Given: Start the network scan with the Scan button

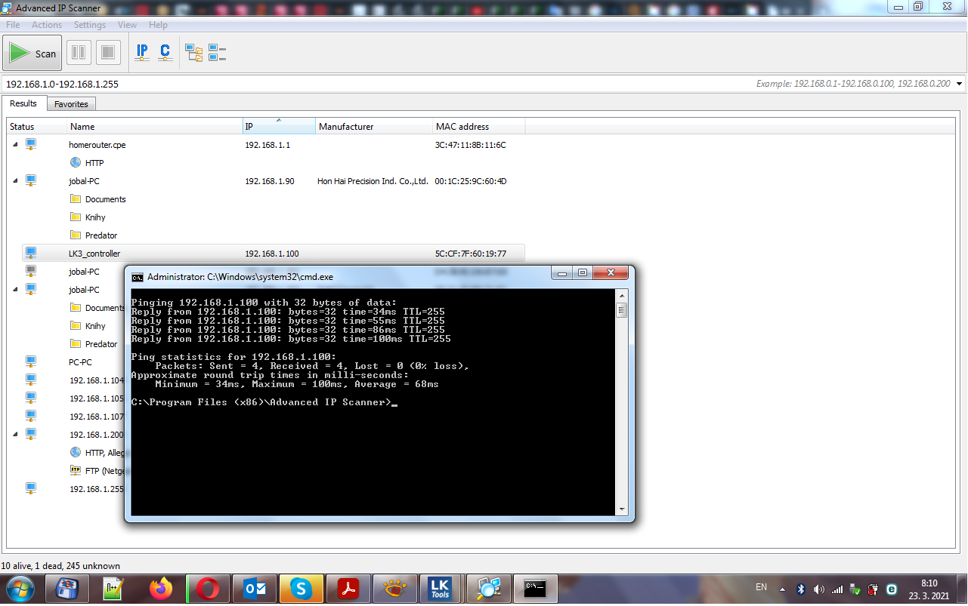Looking at the screenshot, I should pyautogui.click(x=34, y=54).
